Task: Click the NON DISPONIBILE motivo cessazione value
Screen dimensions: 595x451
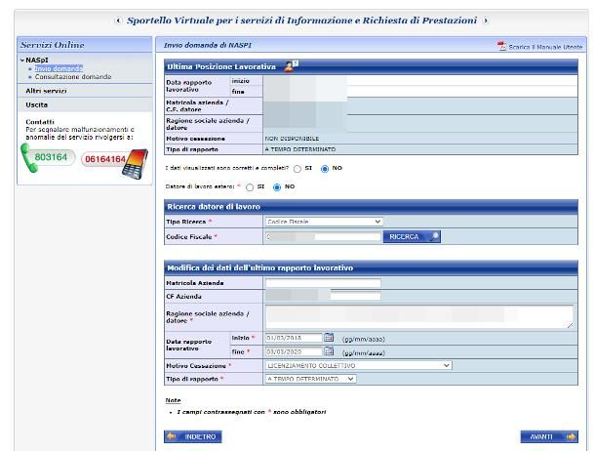Action: 292,139
